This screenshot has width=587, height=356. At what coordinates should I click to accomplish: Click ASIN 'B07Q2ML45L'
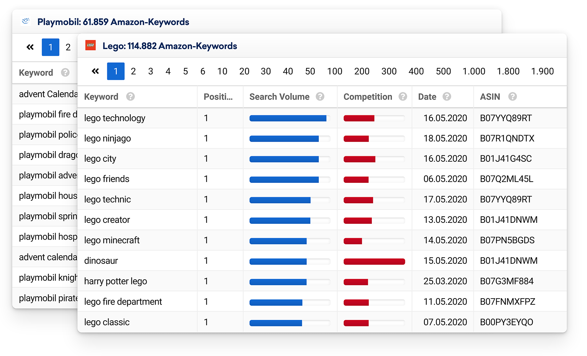pos(507,179)
